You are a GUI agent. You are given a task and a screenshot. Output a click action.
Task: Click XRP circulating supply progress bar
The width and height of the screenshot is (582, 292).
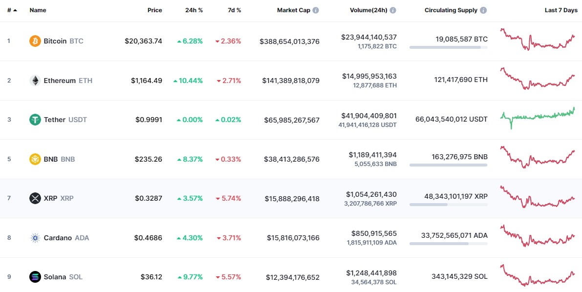tap(449, 205)
